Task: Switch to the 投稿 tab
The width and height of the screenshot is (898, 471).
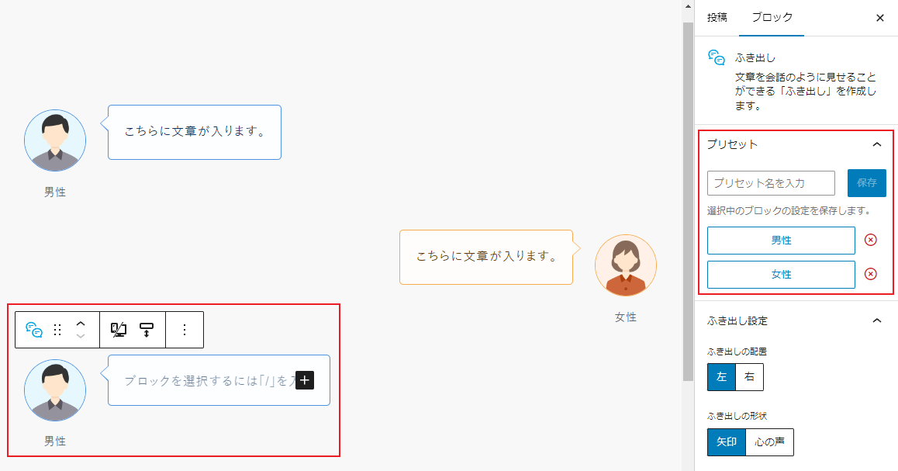Action: 717,17
